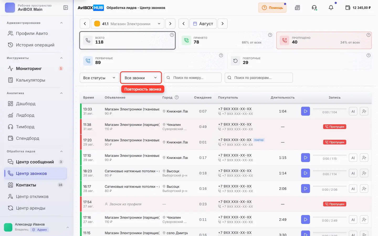Open the Август month picker
Viewport: 378px width, 236px height.
point(203,24)
